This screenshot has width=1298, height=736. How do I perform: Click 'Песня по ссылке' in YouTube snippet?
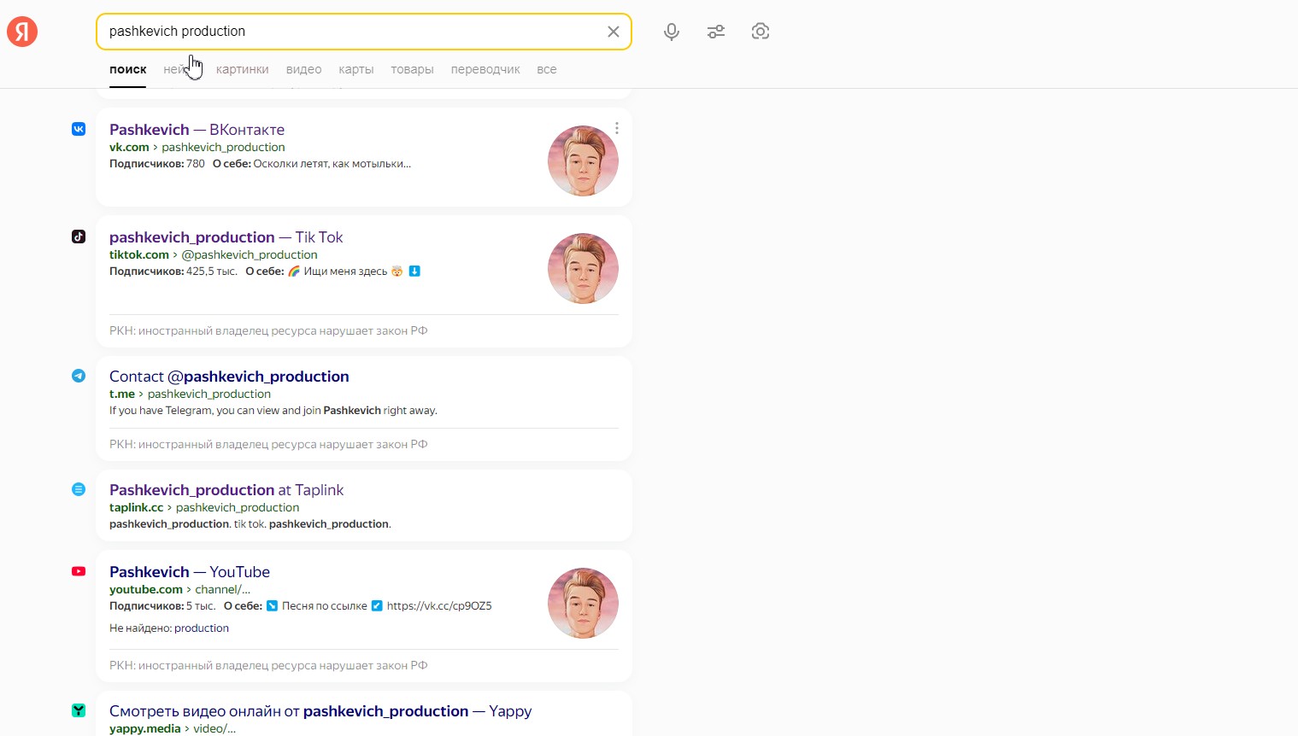pyautogui.click(x=325, y=606)
